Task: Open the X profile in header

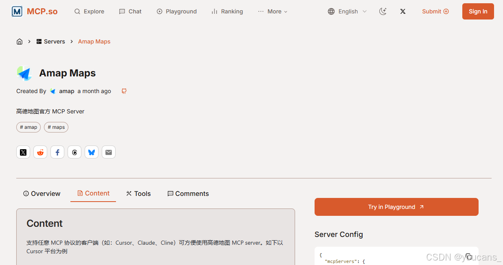Action: (x=403, y=11)
